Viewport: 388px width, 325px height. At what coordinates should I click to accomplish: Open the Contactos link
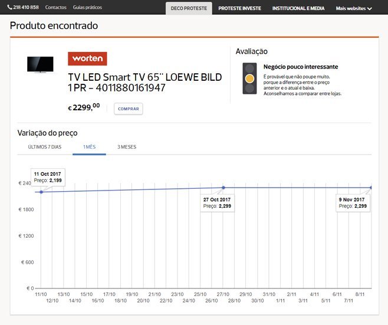pos(55,7)
